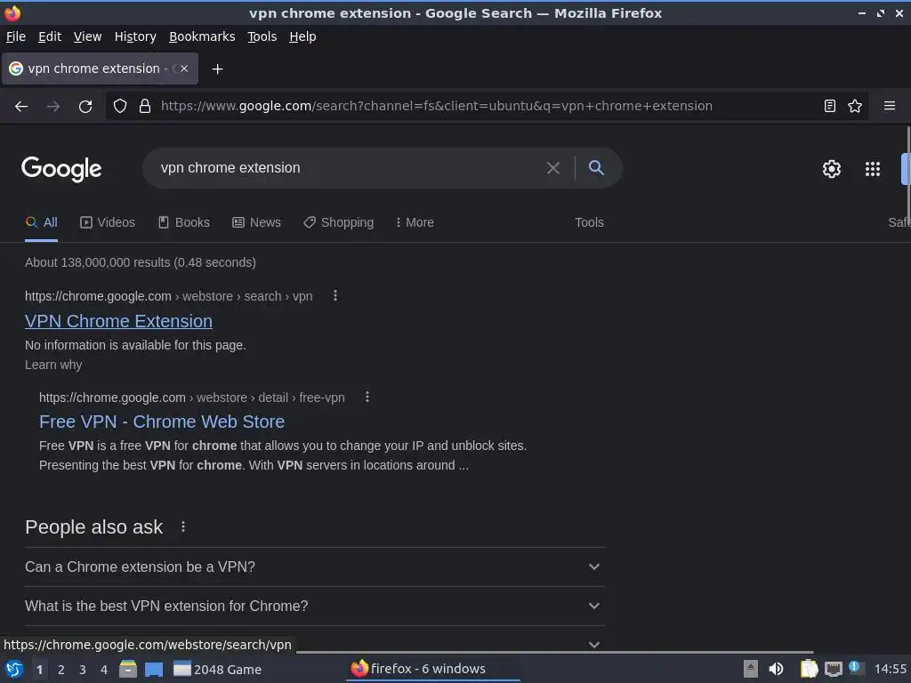The image size is (911, 683).
Task: Open the Edit menu
Action: (50, 36)
